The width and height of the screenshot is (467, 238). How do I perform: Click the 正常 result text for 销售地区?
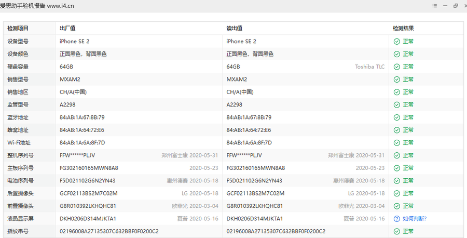pyautogui.click(x=408, y=92)
